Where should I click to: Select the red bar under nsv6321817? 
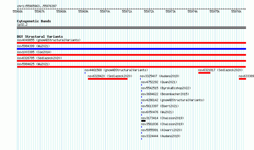point(204,73)
